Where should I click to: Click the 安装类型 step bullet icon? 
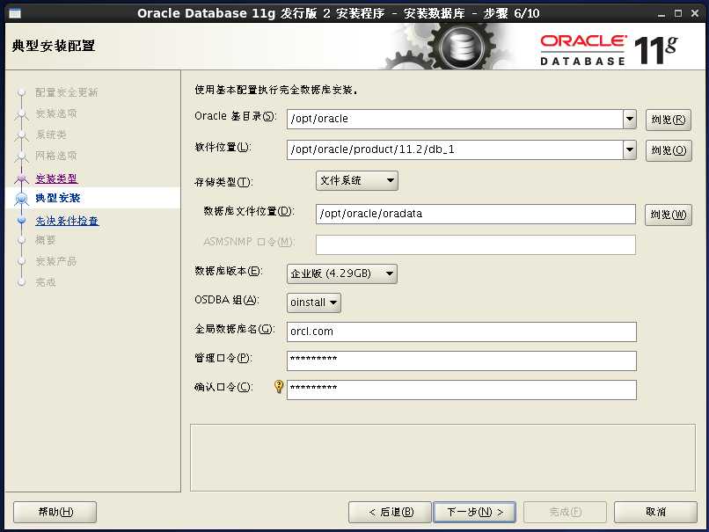tap(21, 179)
